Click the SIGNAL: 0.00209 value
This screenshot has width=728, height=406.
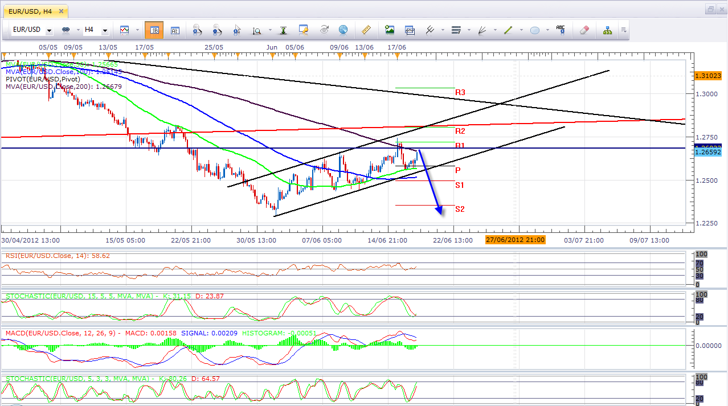(208, 332)
